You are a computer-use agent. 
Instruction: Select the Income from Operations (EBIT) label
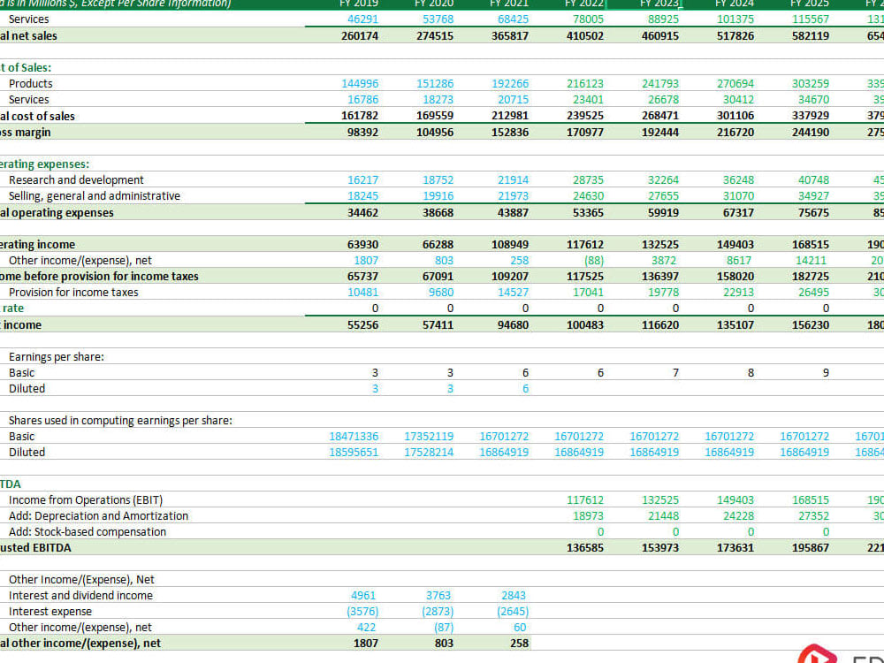click(x=80, y=499)
